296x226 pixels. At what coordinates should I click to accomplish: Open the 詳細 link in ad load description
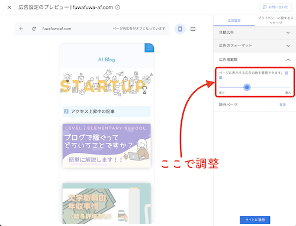(x=287, y=73)
